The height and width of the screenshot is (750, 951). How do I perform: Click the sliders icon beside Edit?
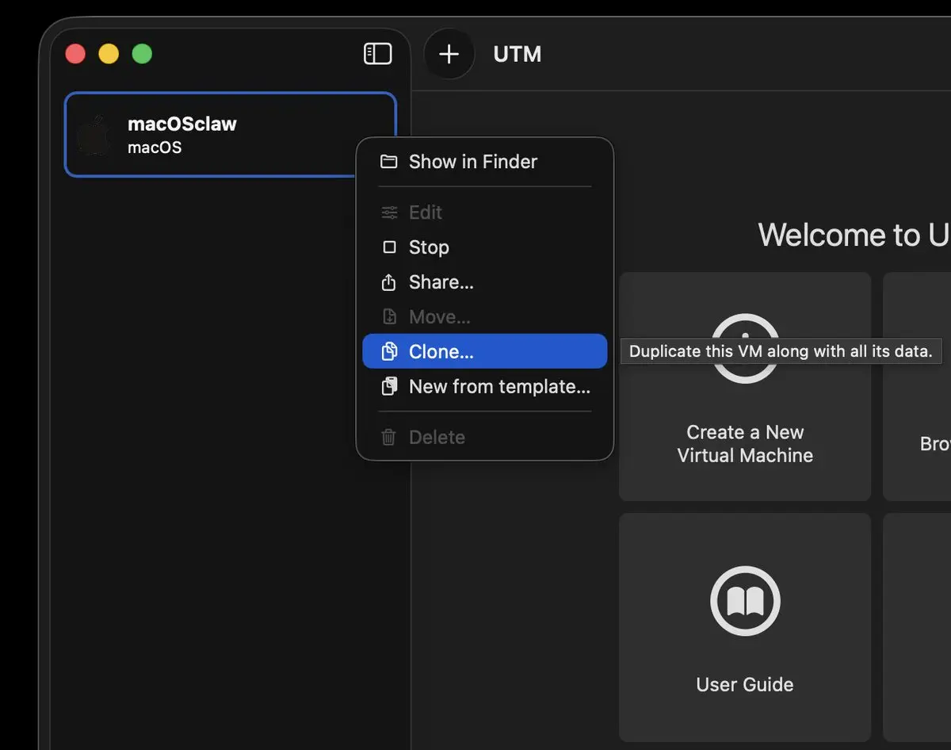389,212
